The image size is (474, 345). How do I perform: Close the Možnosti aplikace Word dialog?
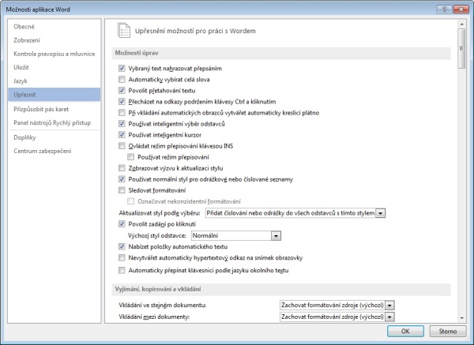(x=461, y=9)
